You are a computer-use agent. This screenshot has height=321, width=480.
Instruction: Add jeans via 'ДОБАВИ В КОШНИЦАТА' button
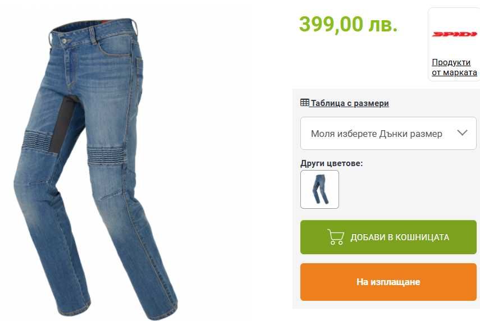(x=388, y=237)
